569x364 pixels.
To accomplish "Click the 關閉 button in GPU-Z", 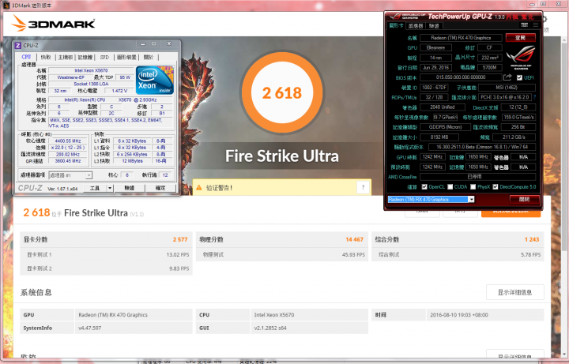I will (x=524, y=200).
